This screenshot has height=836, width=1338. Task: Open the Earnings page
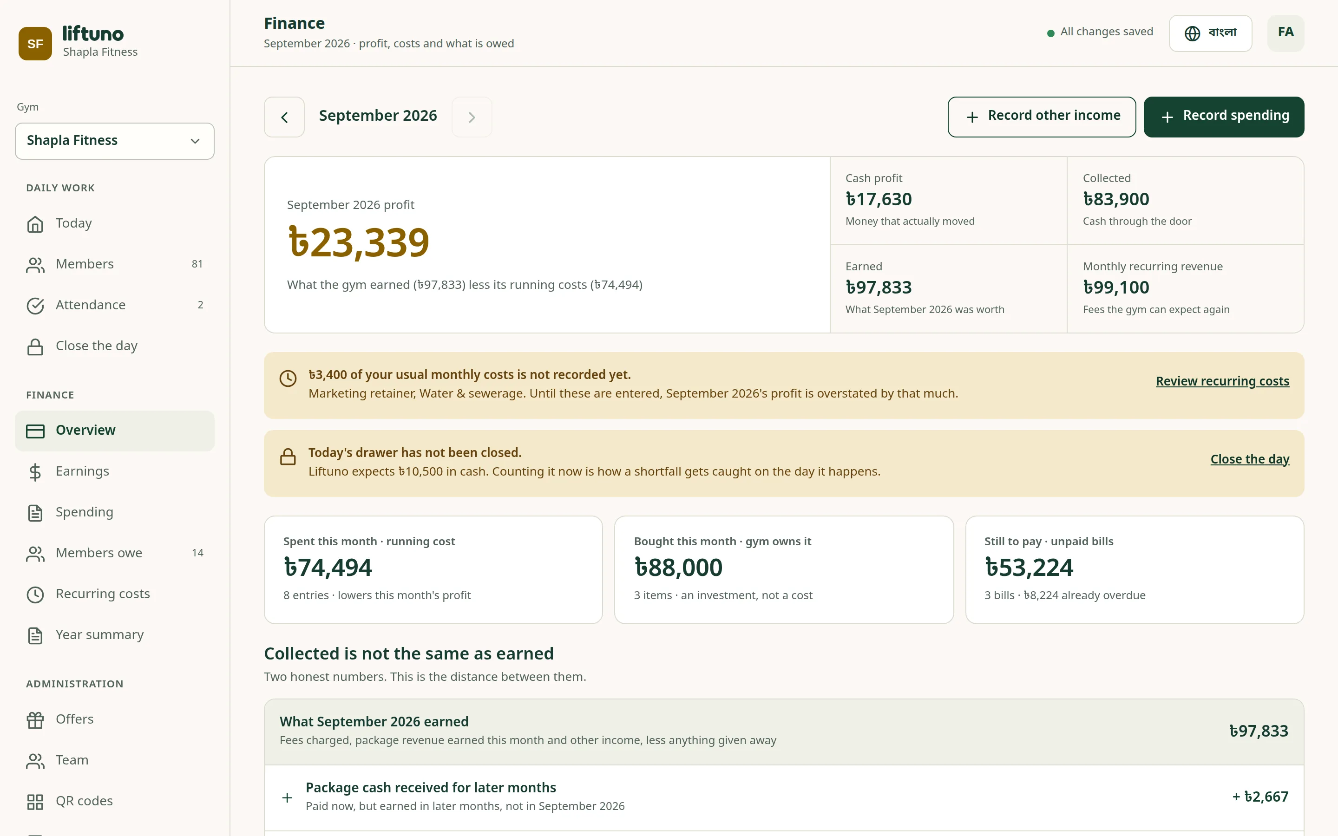(114, 471)
